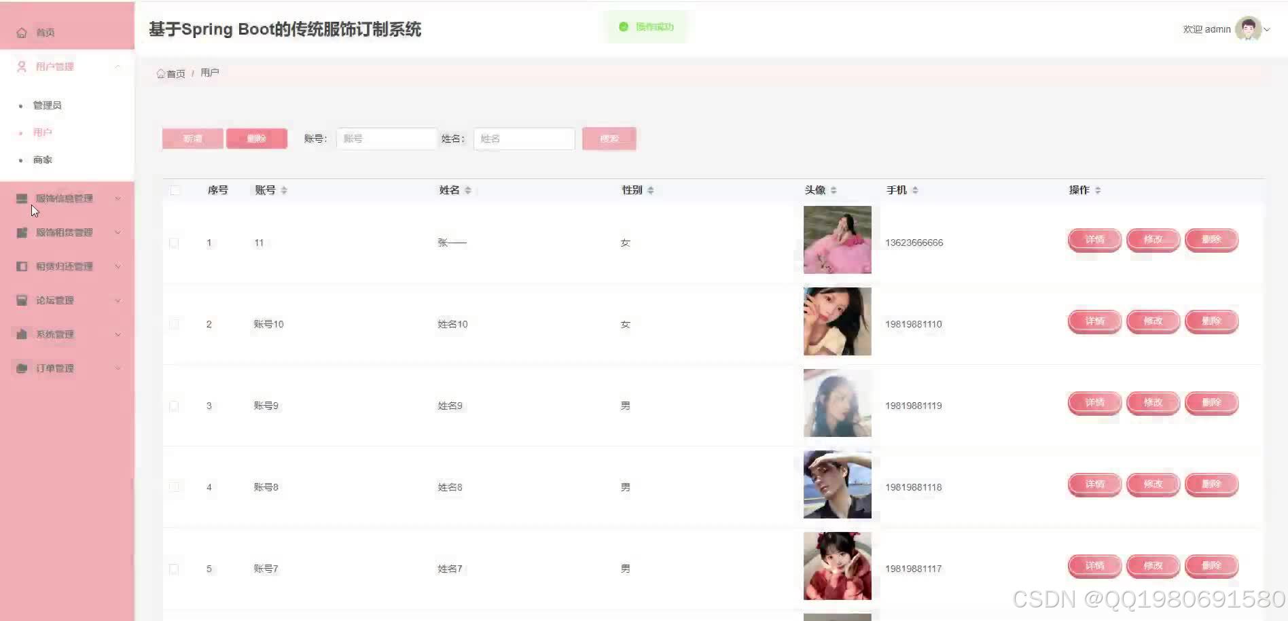Open the 论坛管理 menu label
This screenshot has width=1288, height=621.
pyautogui.click(x=54, y=300)
